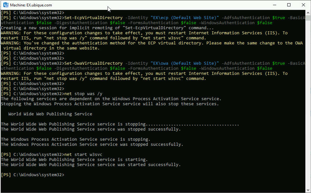Click the 'net start w3svc' command

83,155
